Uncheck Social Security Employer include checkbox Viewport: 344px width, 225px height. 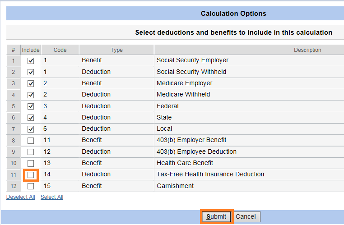pos(31,61)
